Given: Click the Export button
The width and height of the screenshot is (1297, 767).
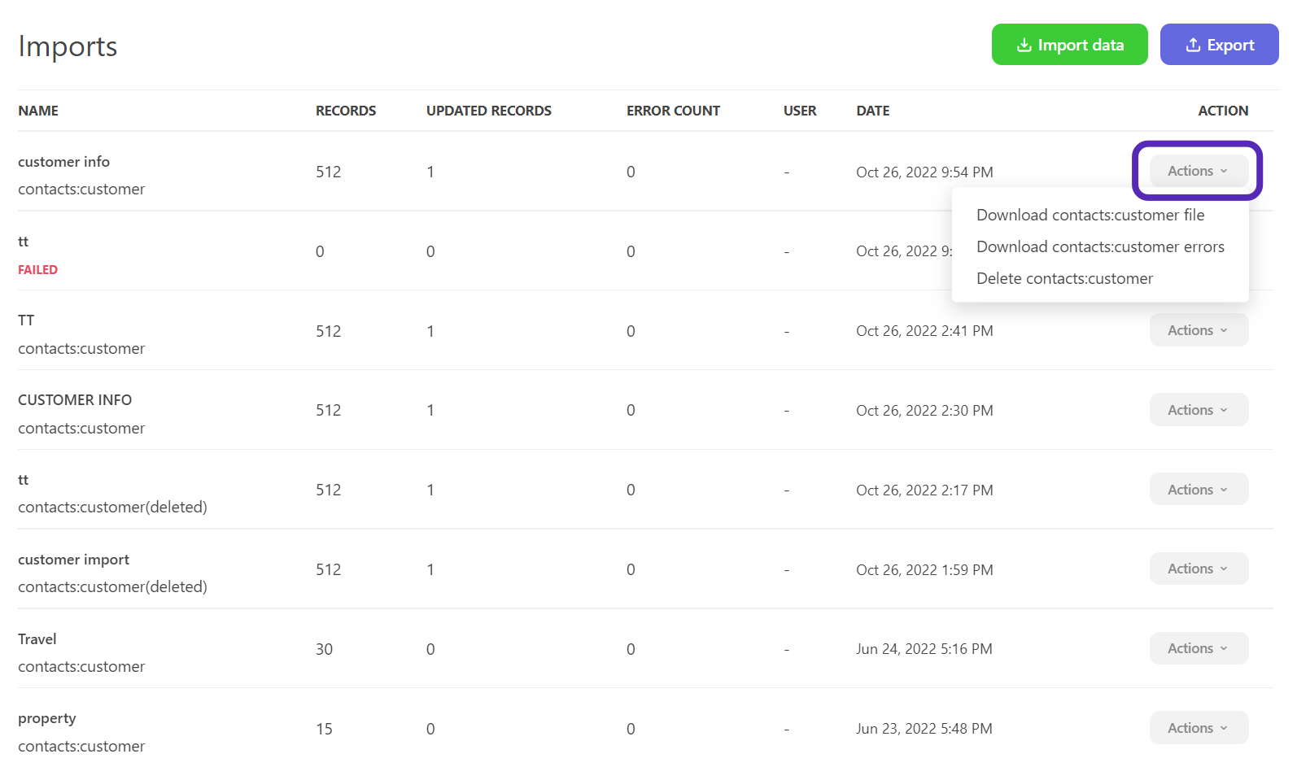Looking at the screenshot, I should click(x=1219, y=45).
